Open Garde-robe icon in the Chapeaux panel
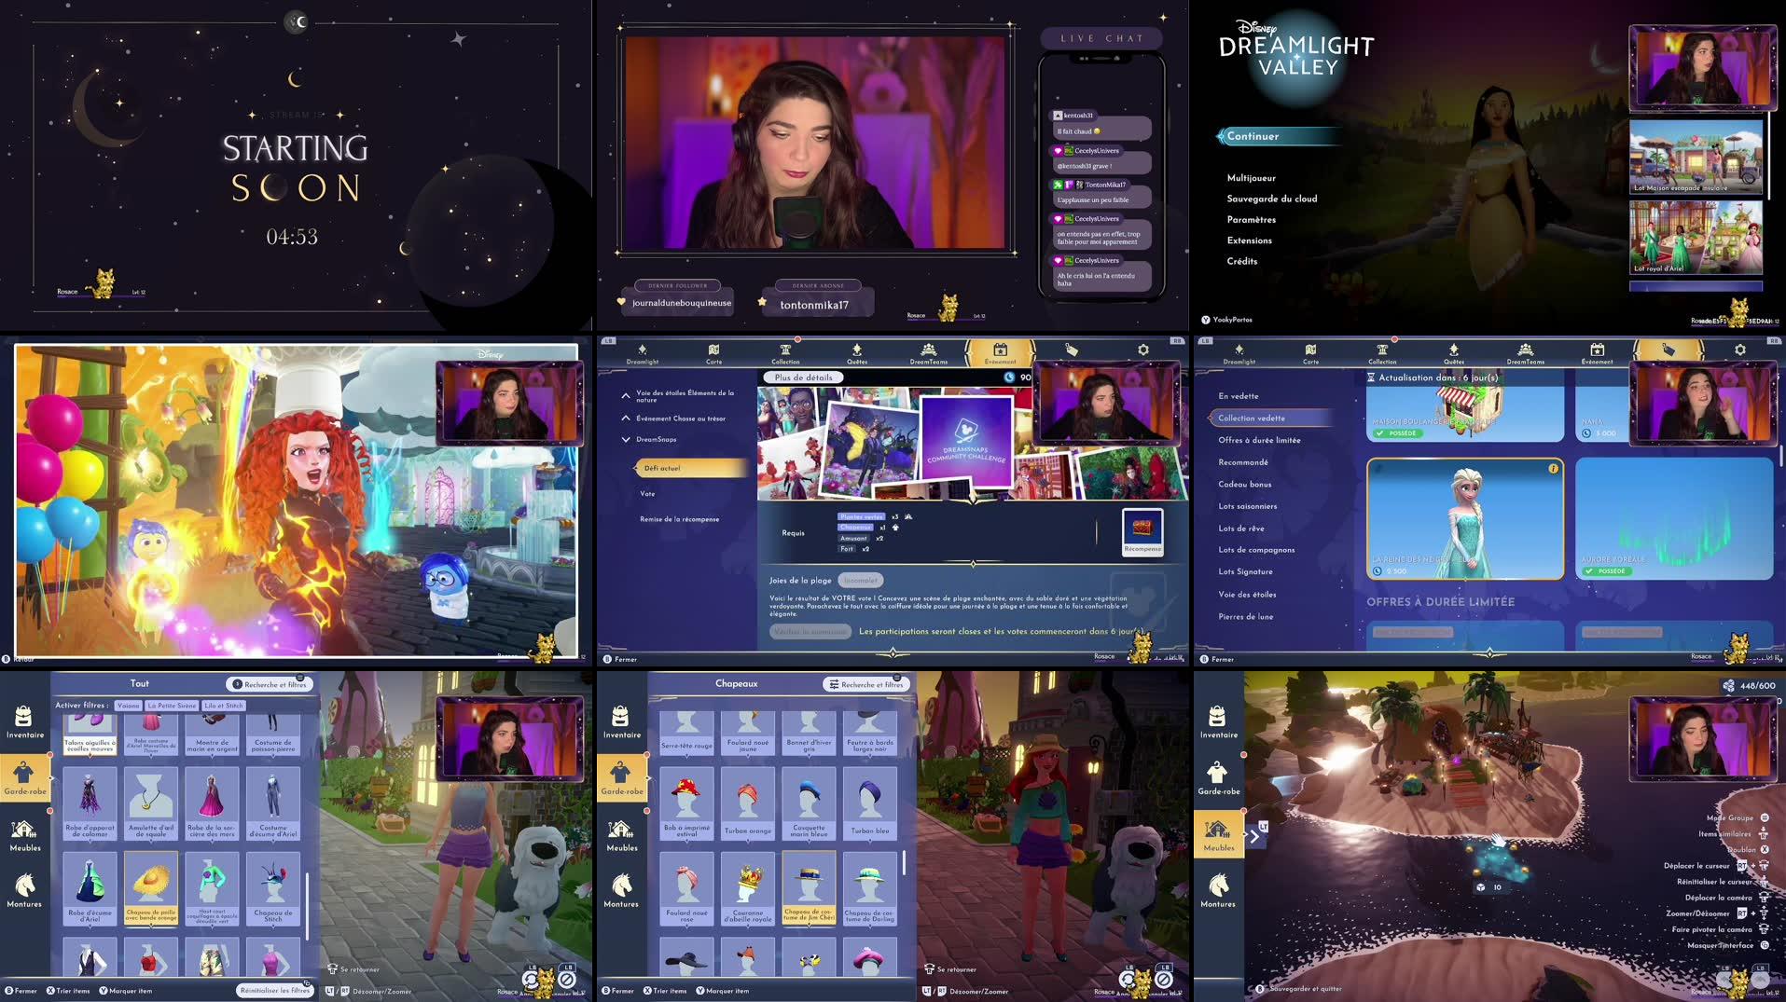 click(x=621, y=778)
